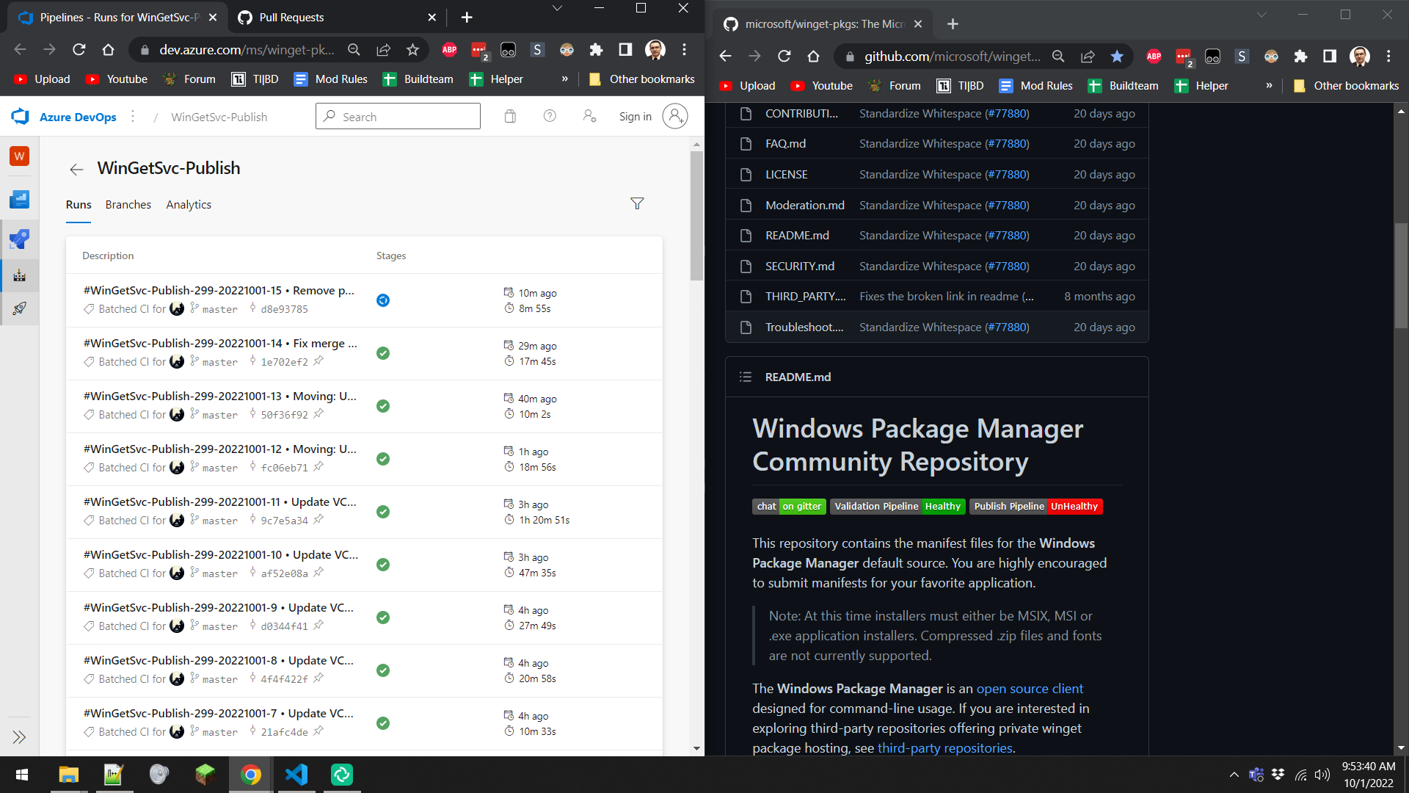Screen dimensions: 1409x793
Task: Expand bookmarks overflow chevron in Azure window
Action: click(565, 79)
